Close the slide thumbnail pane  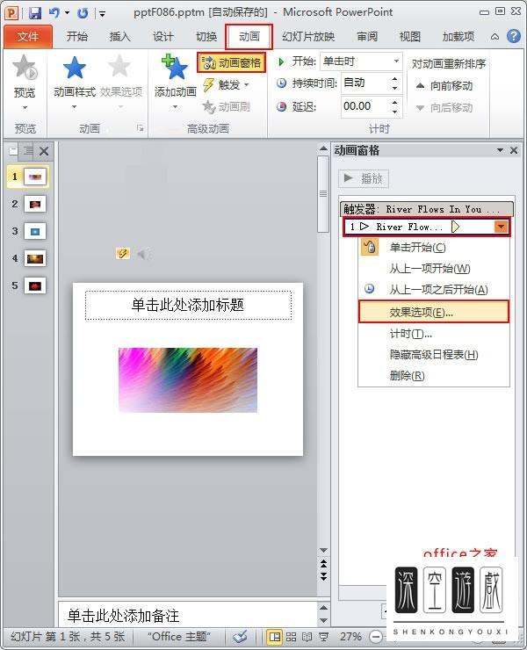tap(44, 151)
